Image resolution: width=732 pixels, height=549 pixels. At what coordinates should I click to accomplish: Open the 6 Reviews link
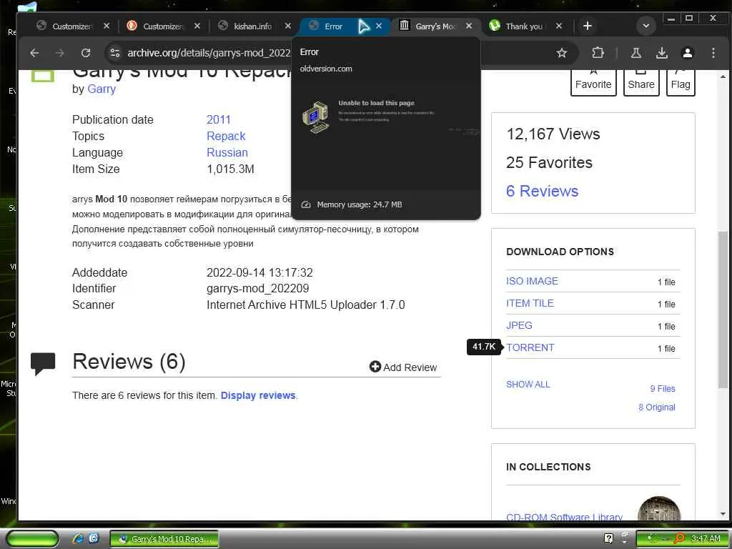coord(542,191)
